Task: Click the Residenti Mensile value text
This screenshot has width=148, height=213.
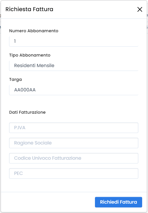Action: [34, 65]
